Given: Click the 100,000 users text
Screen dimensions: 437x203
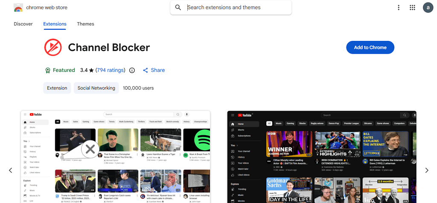Looking at the screenshot, I should 138,88.
